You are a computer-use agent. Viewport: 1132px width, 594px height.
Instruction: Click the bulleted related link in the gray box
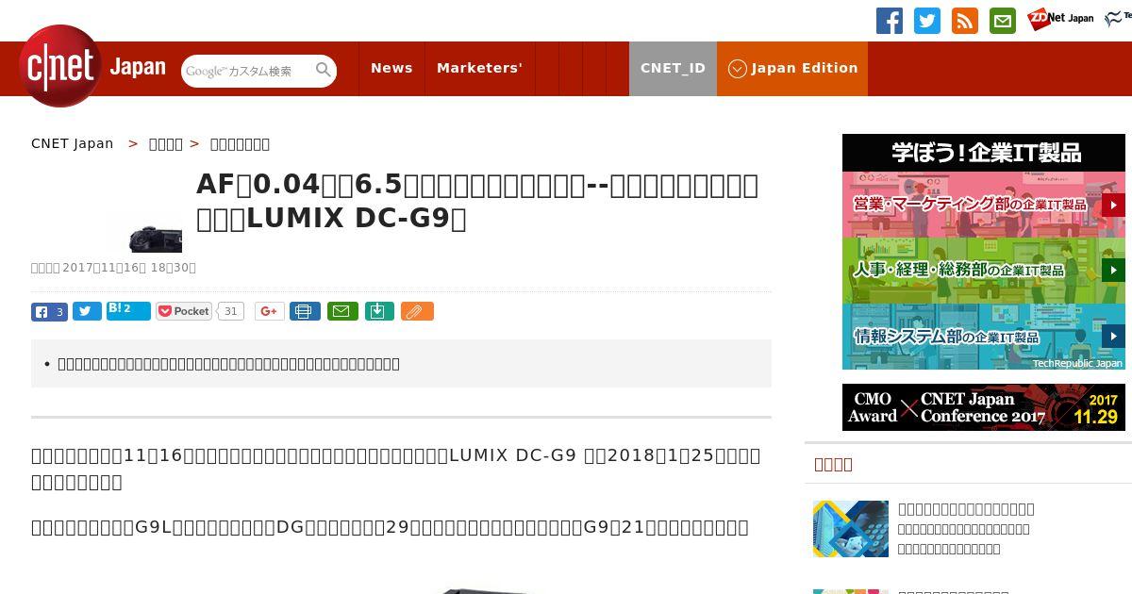228,364
